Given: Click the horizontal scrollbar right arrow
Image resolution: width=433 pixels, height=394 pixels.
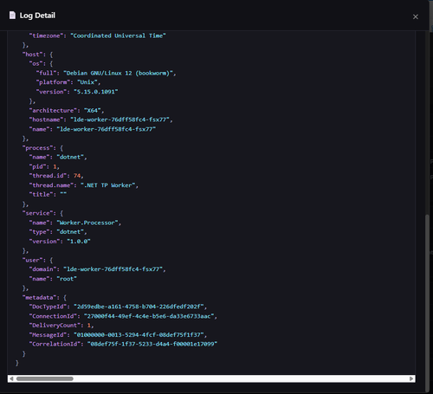Looking at the screenshot, I should click(411, 378).
